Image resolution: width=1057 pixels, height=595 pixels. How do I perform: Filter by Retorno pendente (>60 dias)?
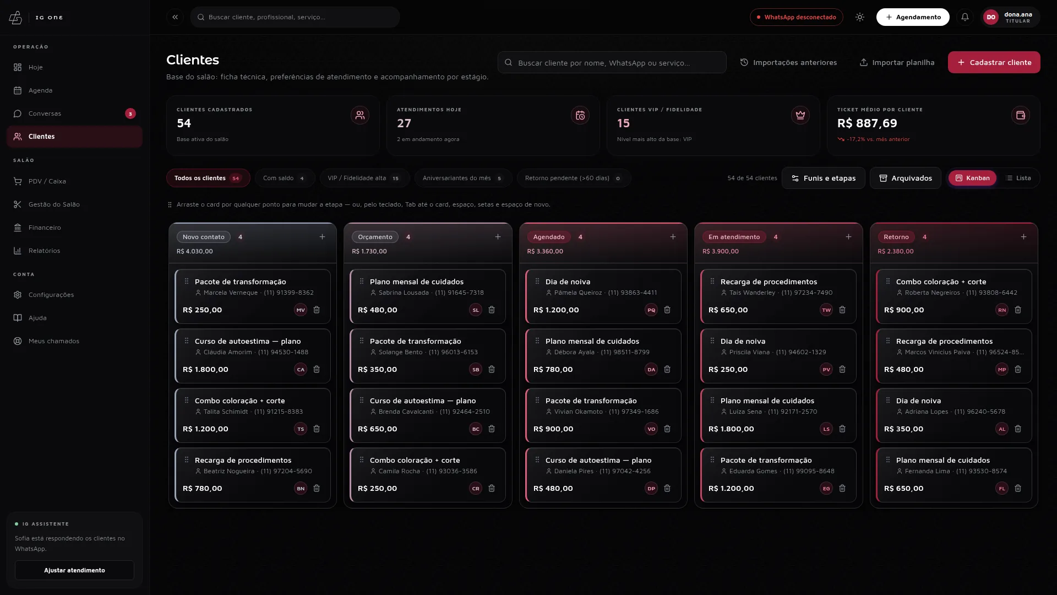(x=573, y=178)
